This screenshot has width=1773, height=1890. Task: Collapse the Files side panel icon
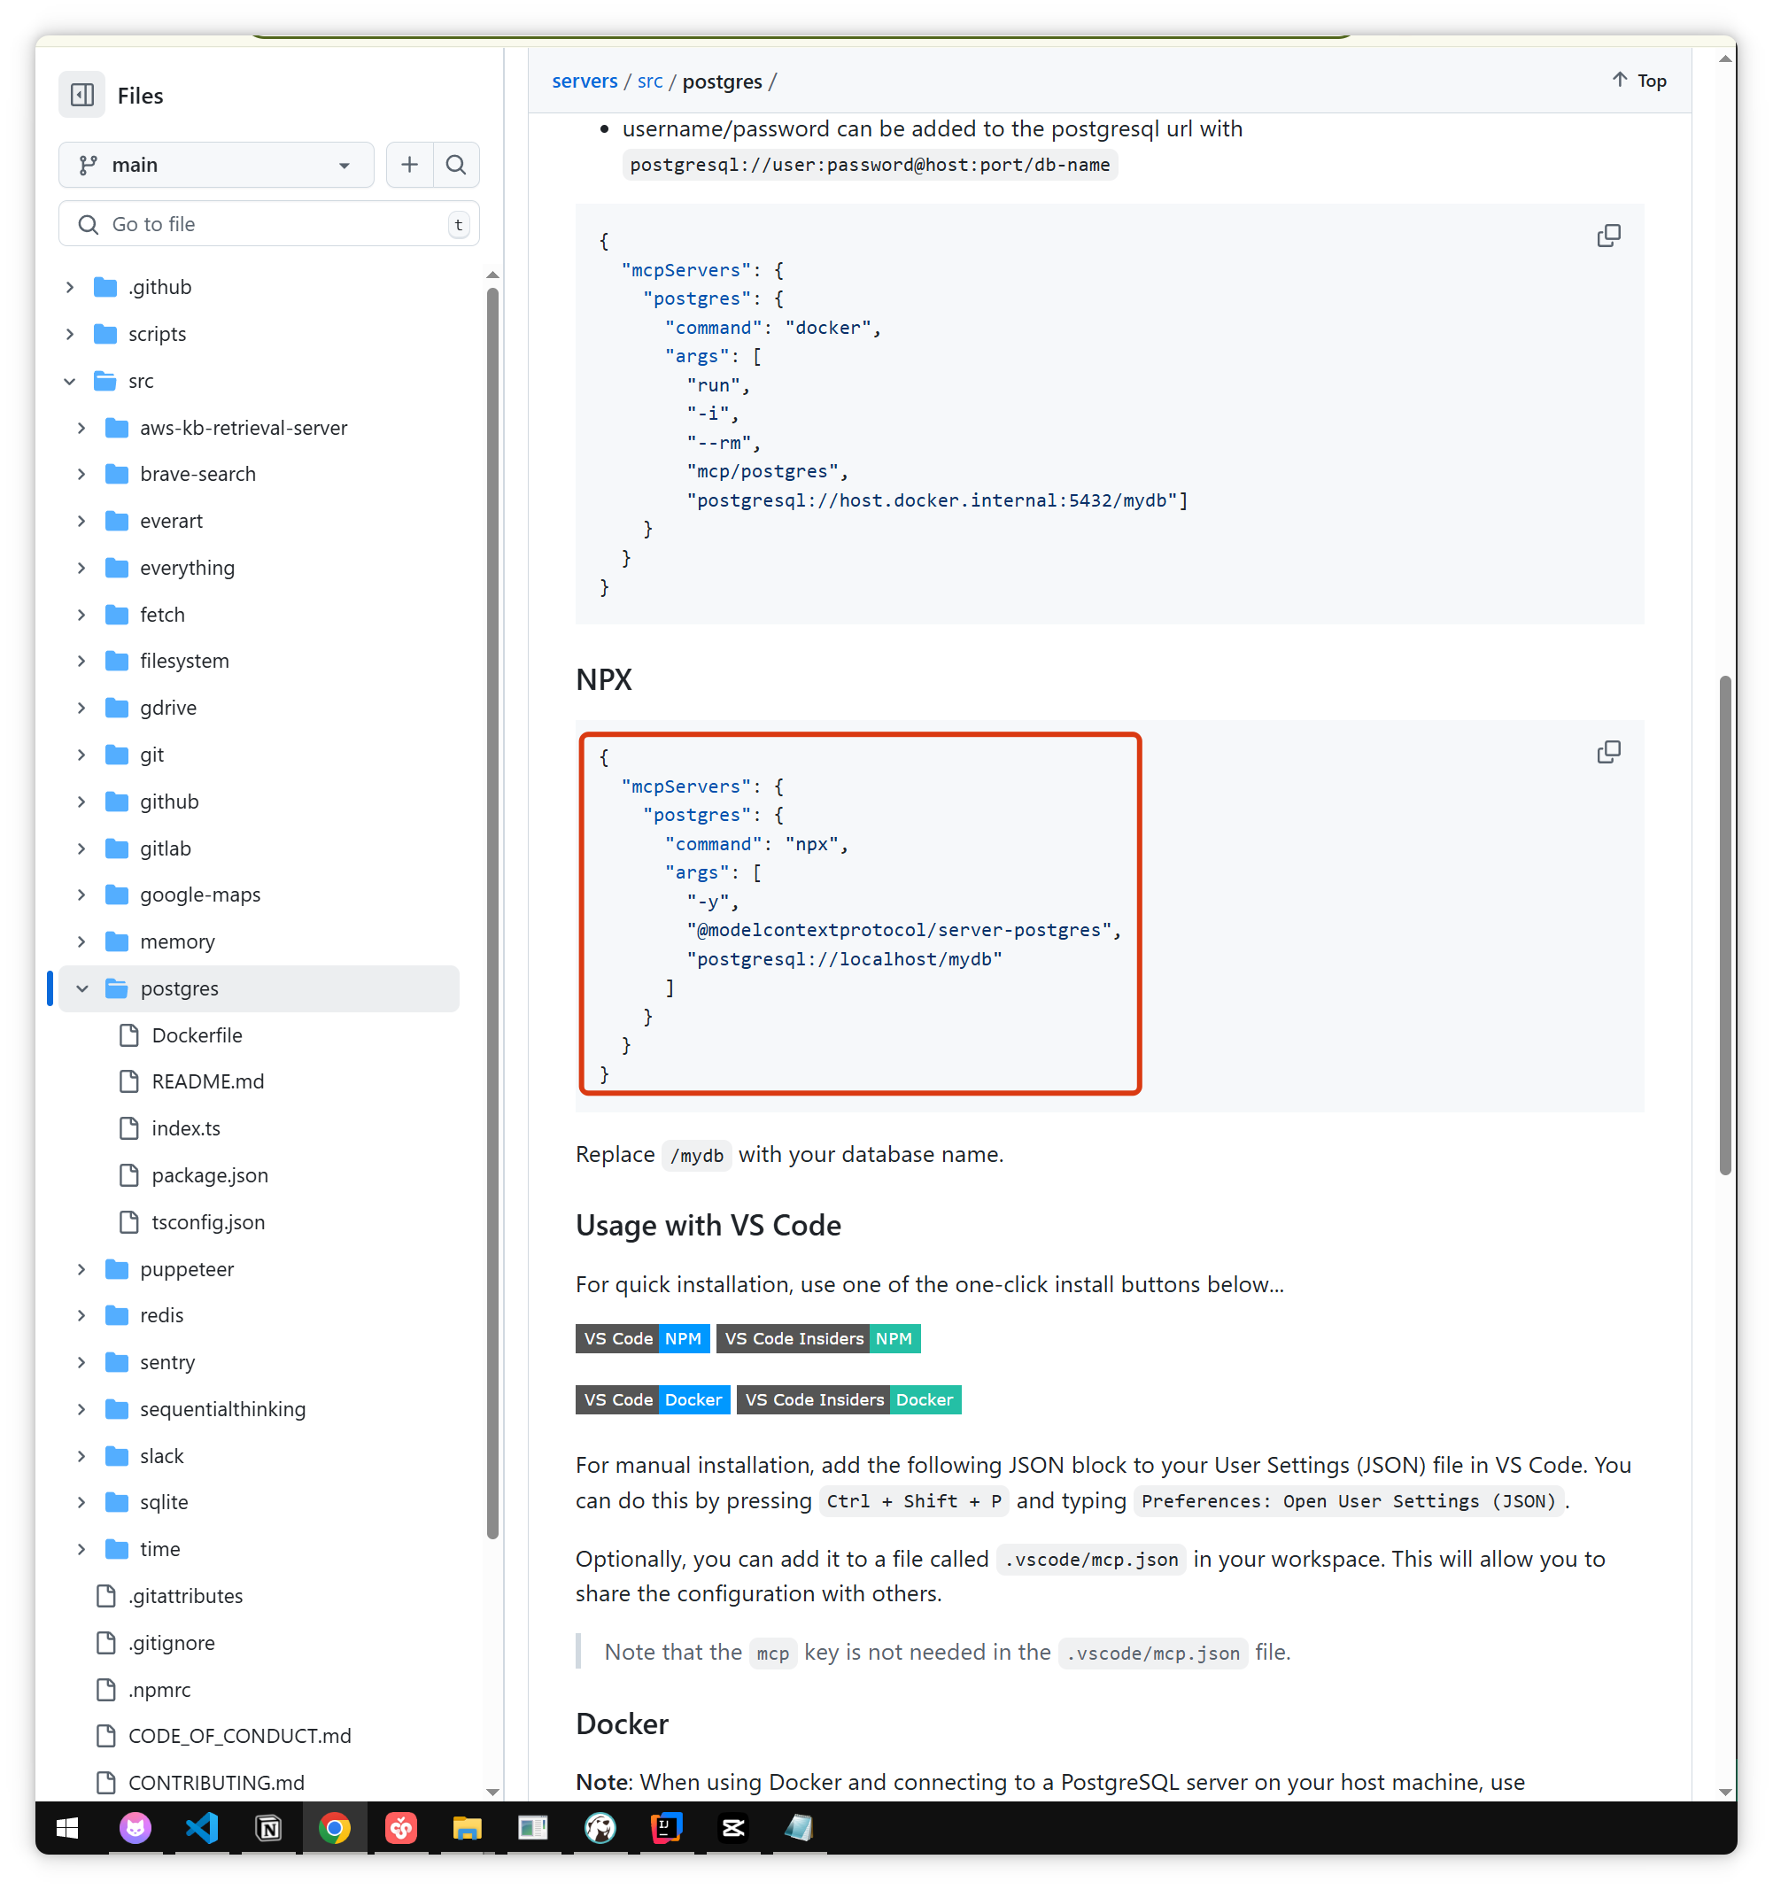(x=81, y=95)
